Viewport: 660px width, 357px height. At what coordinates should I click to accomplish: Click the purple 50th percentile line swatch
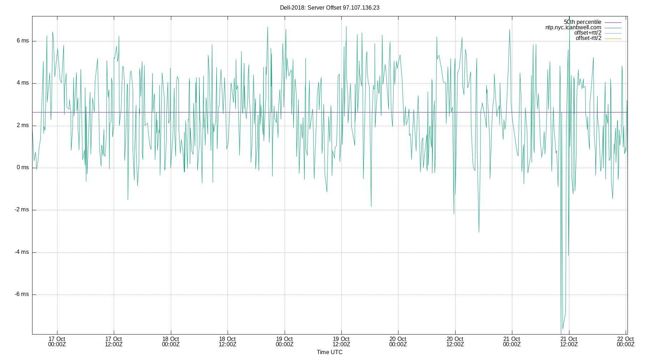(613, 22)
